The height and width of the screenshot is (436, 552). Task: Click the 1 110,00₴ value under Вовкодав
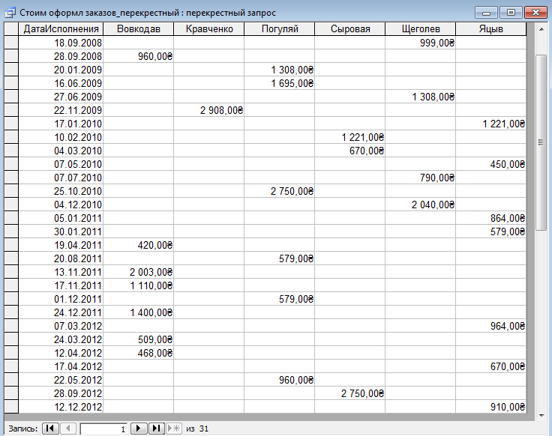click(138, 285)
